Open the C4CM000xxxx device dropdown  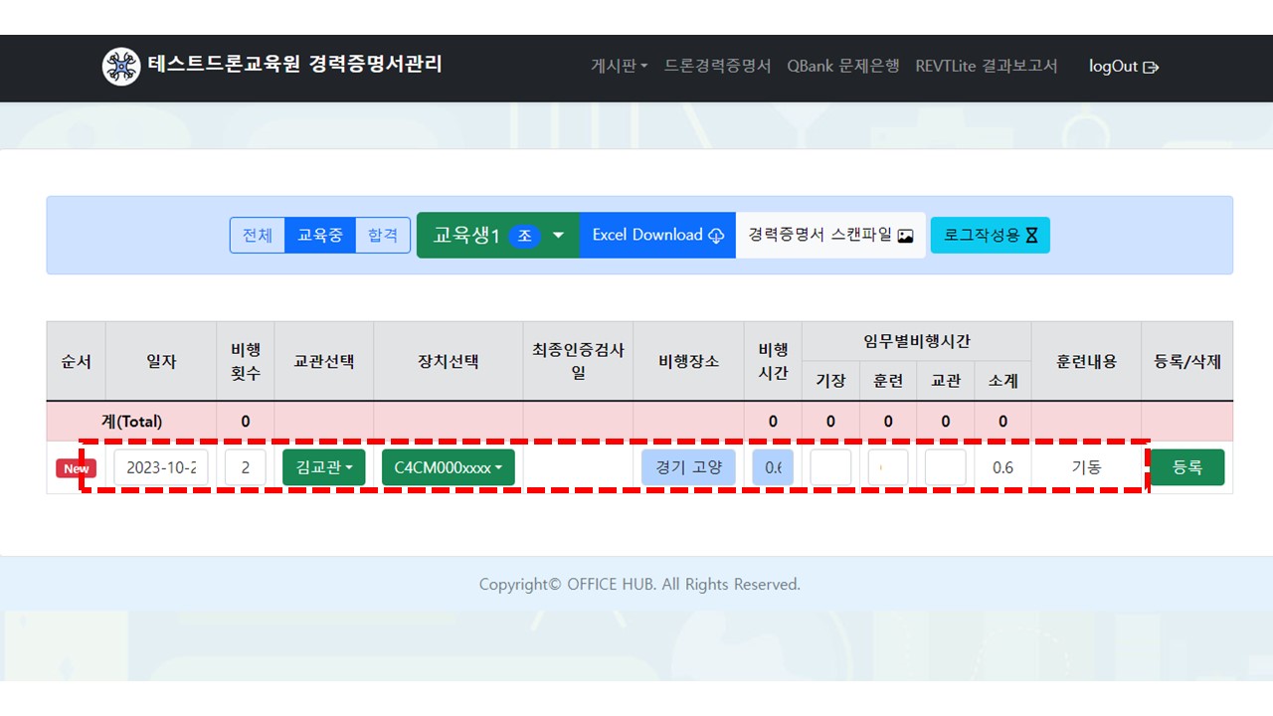448,467
